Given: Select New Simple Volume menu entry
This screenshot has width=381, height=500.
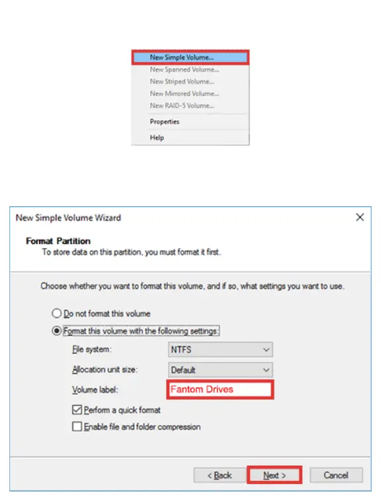Looking at the screenshot, I should click(x=190, y=58).
